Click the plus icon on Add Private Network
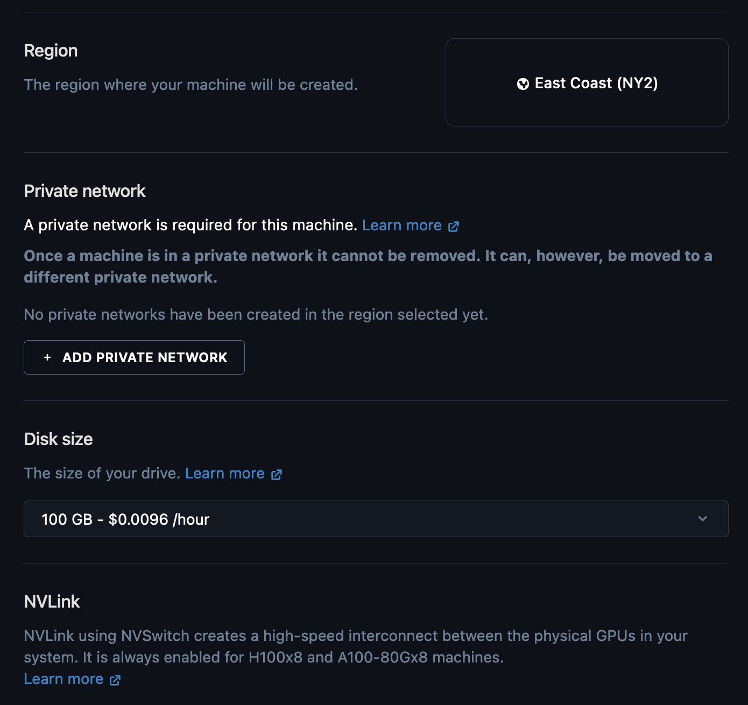The image size is (748, 705). pyautogui.click(x=47, y=357)
